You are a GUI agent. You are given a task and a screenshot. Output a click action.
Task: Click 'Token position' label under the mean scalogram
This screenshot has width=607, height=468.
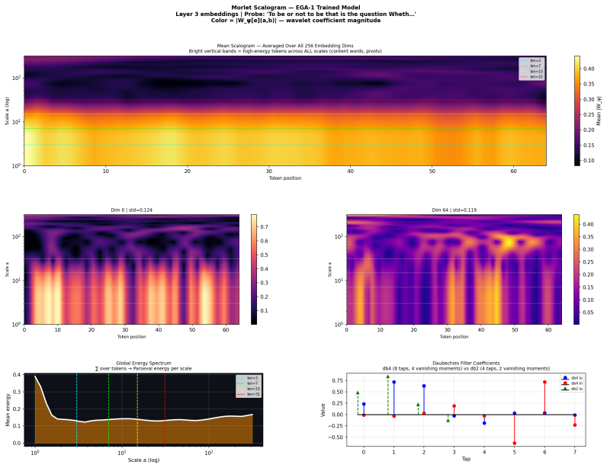pos(285,178)
